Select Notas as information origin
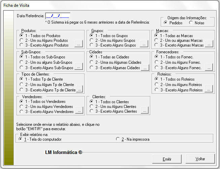This screenshot has width=220, height=169. (x=191, y=23)
